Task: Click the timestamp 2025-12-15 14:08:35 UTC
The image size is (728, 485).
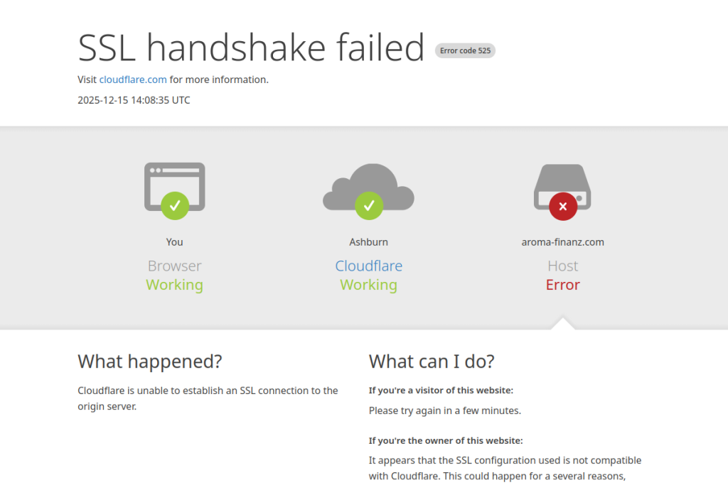Action: (134, 100)
